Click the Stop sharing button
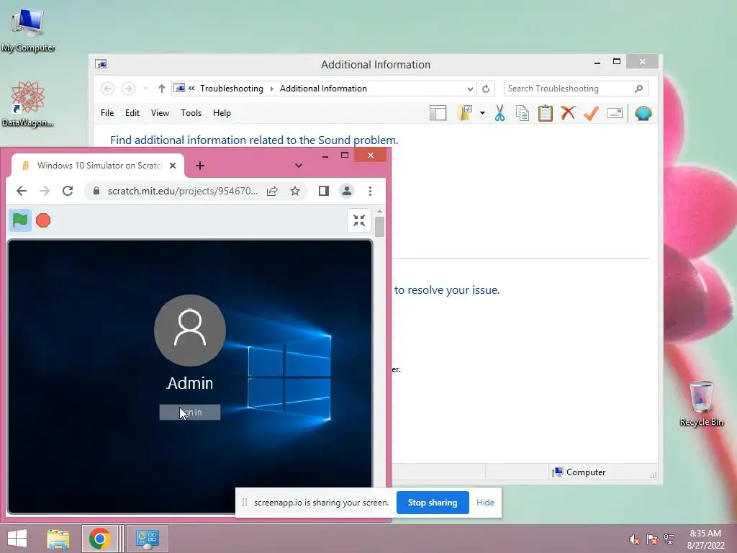Viewport: 737px width, 553px height. [433, 503]
